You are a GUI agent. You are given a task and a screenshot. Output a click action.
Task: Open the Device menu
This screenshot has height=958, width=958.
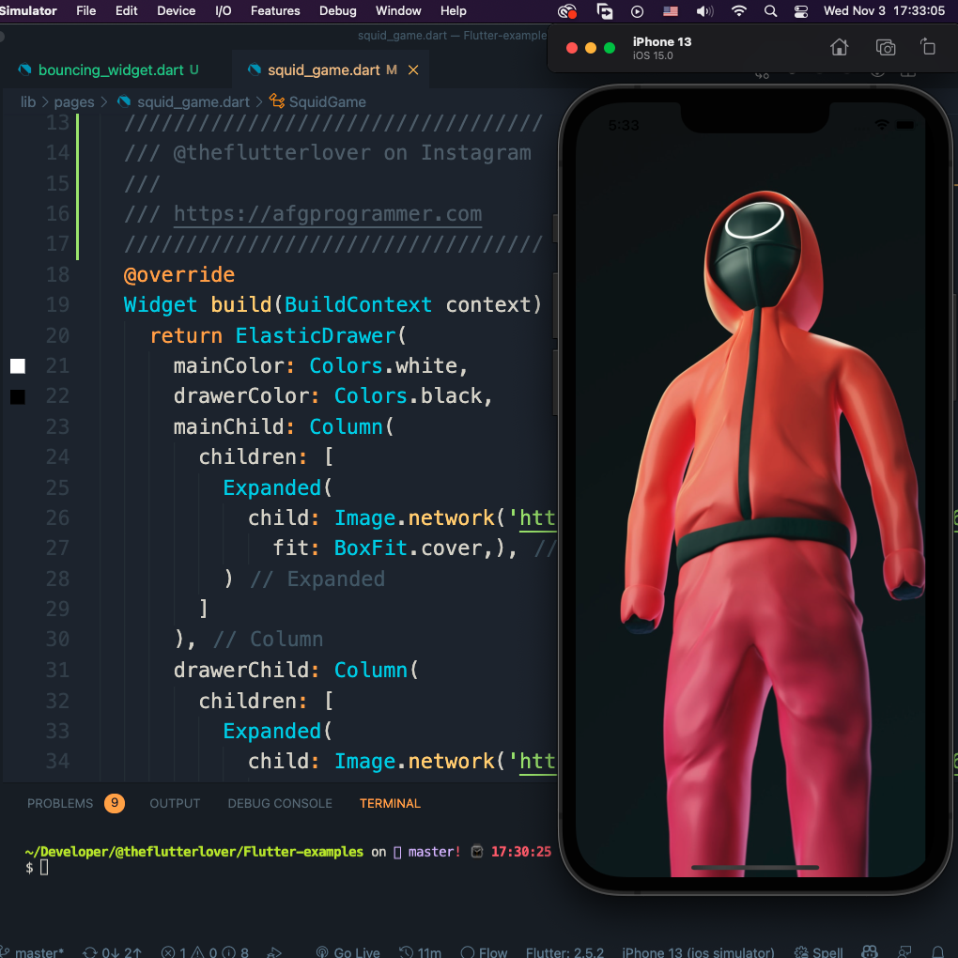point(176,11)
